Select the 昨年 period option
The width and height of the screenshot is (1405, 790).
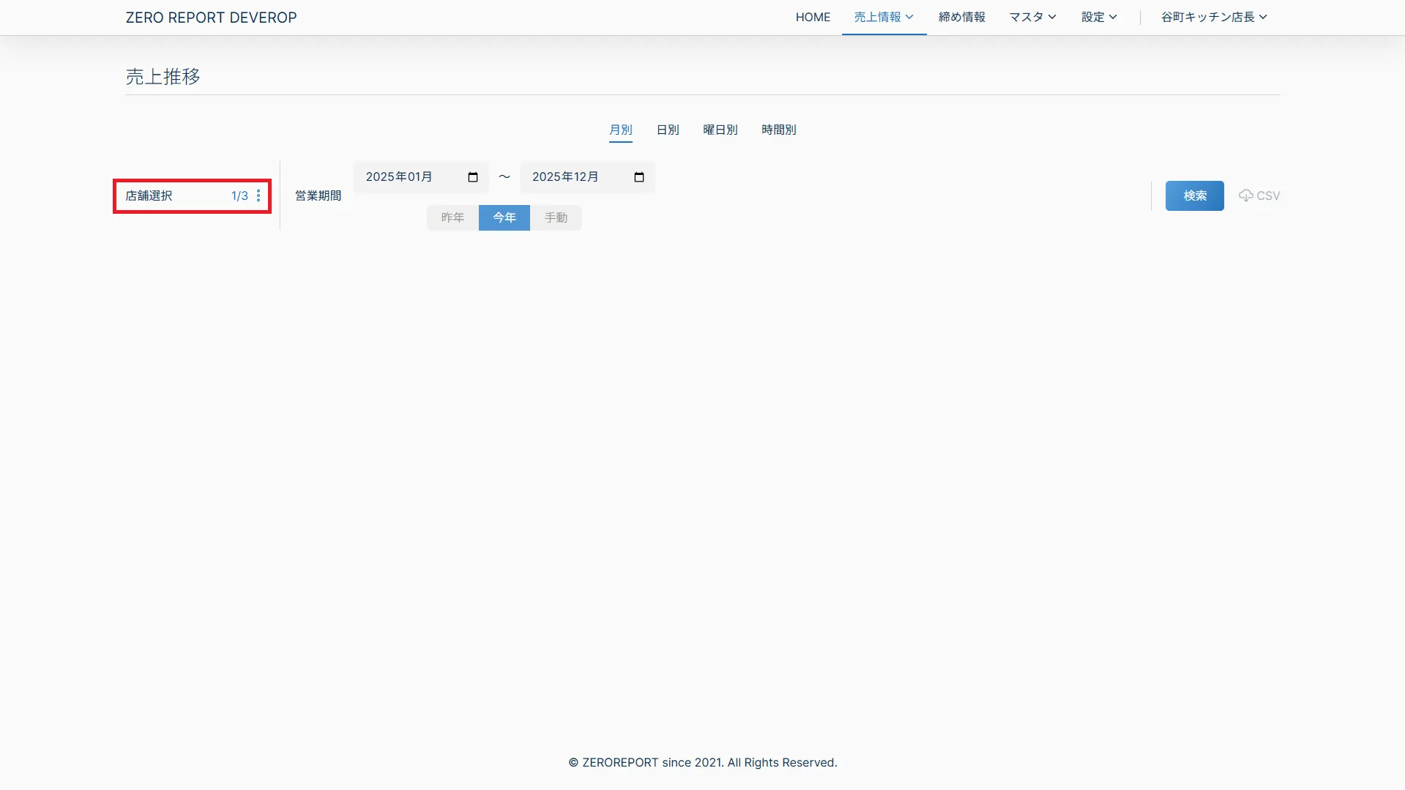pos(452,217)
